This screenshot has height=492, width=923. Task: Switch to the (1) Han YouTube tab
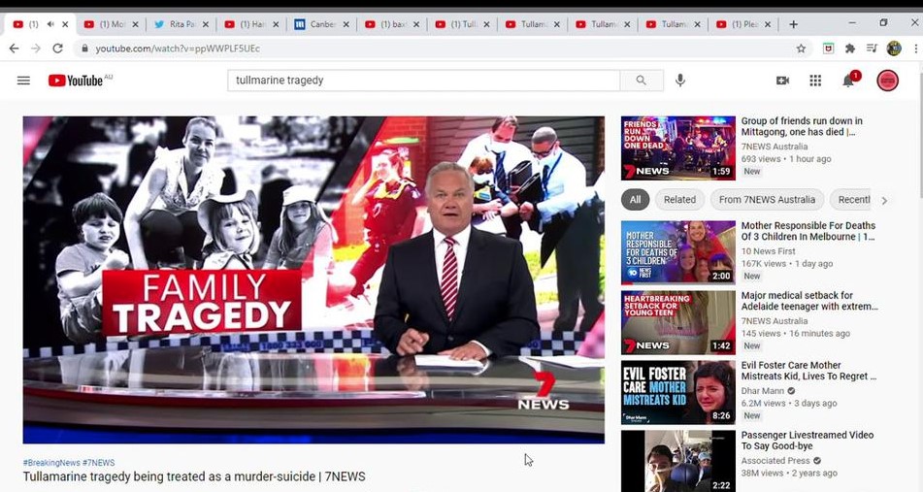251,24
